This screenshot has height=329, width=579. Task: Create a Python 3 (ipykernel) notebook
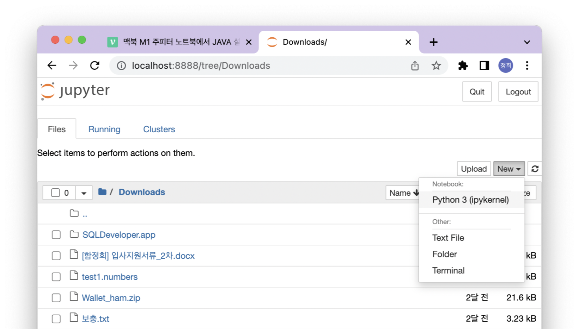point(471,200)
